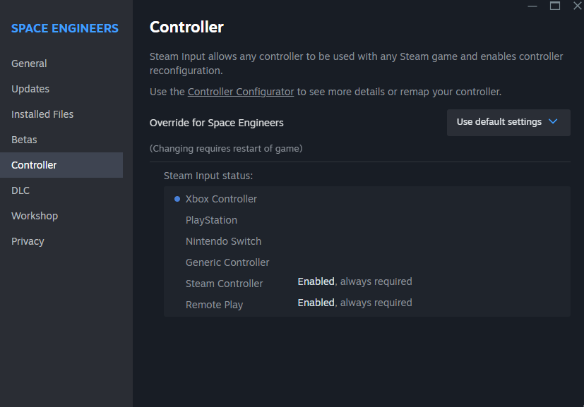Click the blue dot beside Xbox Controller
The image size is (584, 407).
point(177,199)
